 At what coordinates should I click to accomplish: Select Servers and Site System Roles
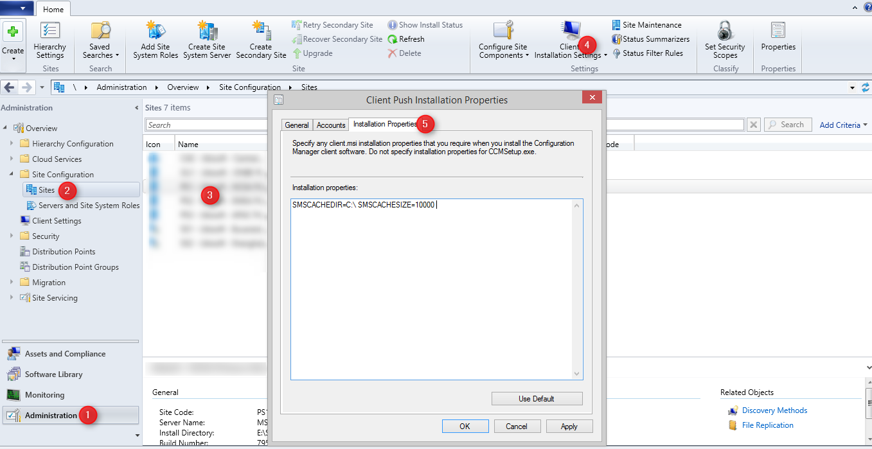(x=89, y=206)
